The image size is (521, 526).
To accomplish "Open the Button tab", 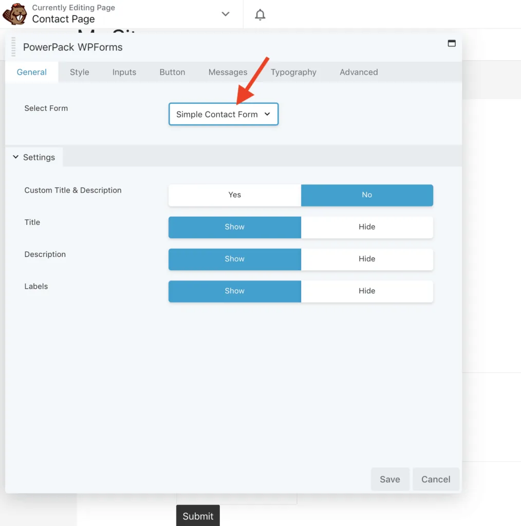I will [x=172, y=72].
